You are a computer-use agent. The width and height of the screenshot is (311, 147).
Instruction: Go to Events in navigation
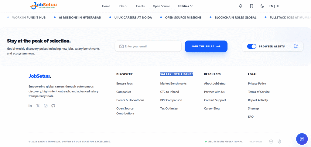140,6
